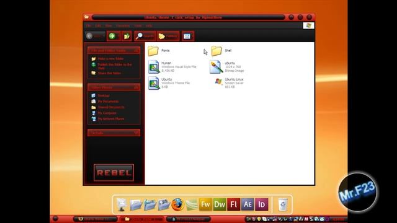The image size is (397, 223).
Task: Click the 'Shell' folder name
Action: [228, 51]
